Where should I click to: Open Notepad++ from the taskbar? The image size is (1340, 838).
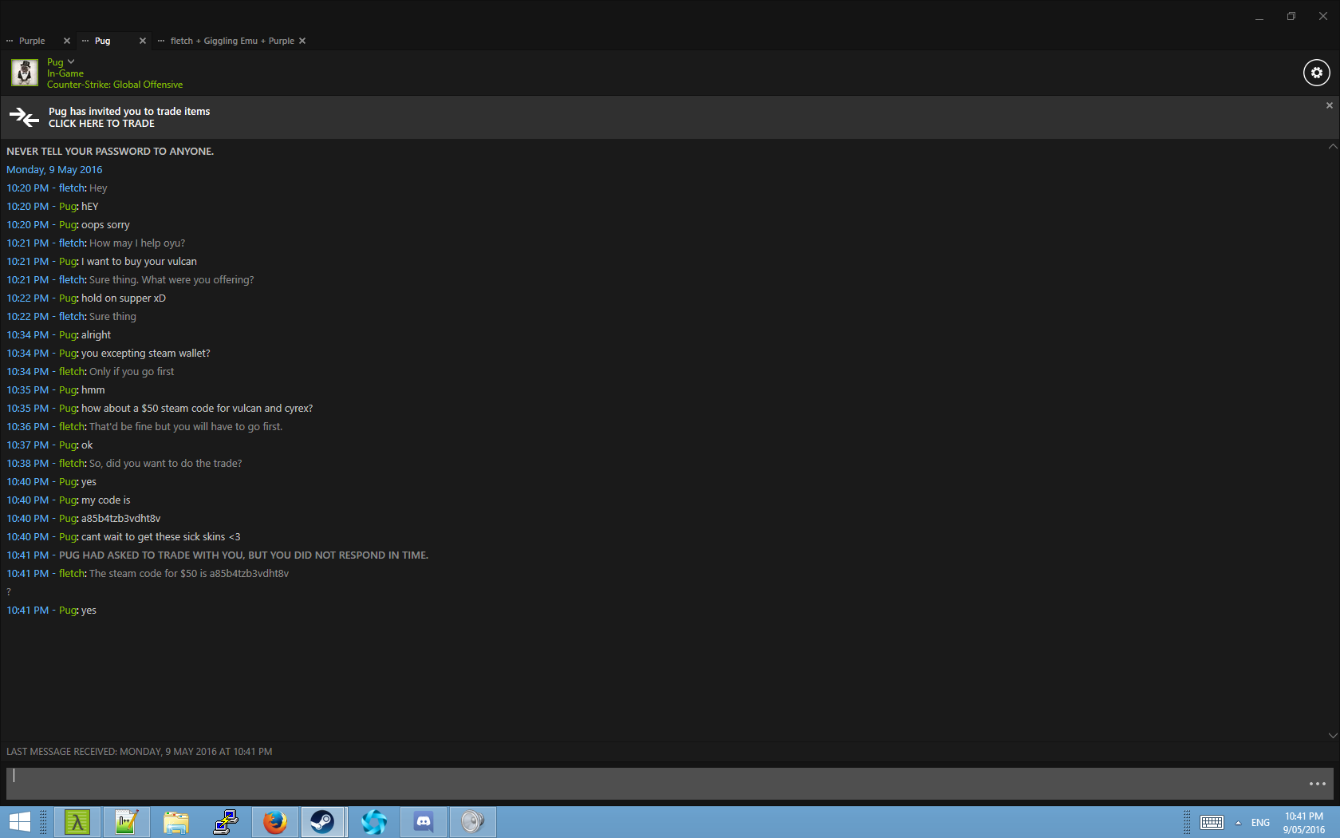[x=127, y=822]
